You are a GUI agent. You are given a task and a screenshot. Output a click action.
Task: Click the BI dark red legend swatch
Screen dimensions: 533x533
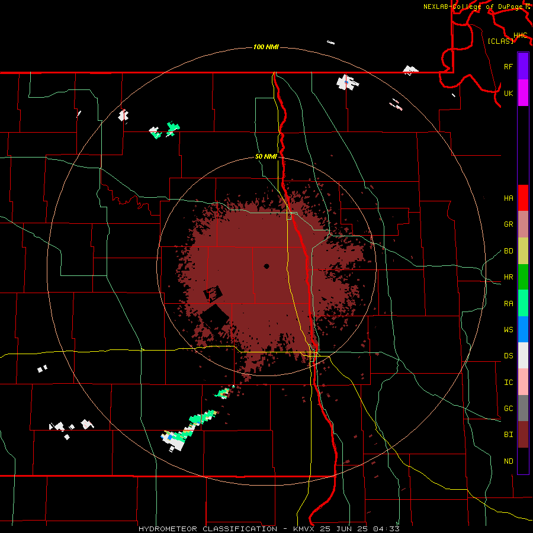pyautogui.click(x=523, y=435)
